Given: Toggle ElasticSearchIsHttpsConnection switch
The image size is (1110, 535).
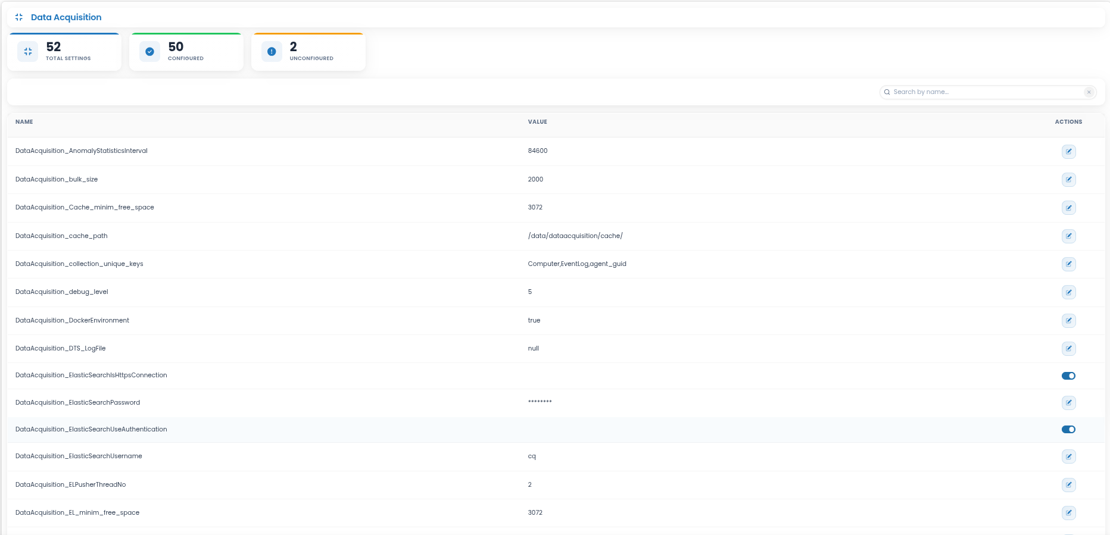Looking at the screenshot, I should coord(1068,376).
